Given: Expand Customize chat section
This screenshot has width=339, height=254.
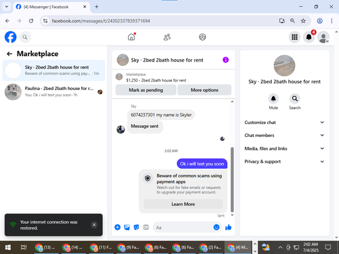Looking at the screenshot, I should 284,123.
